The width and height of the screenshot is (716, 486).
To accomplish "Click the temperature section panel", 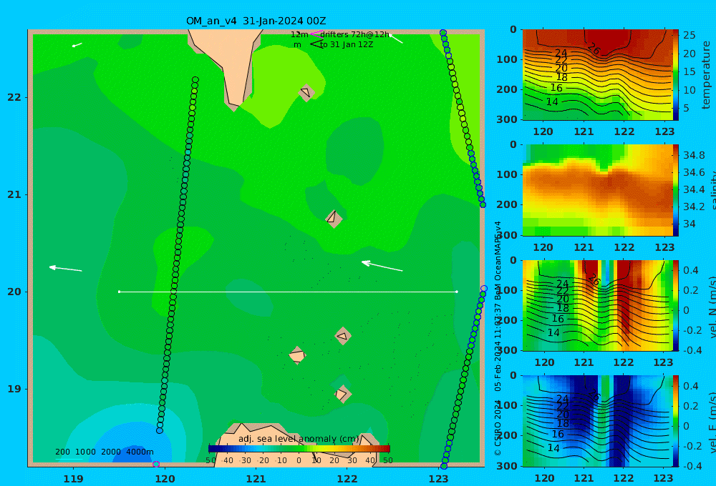I will pos(597,75).
